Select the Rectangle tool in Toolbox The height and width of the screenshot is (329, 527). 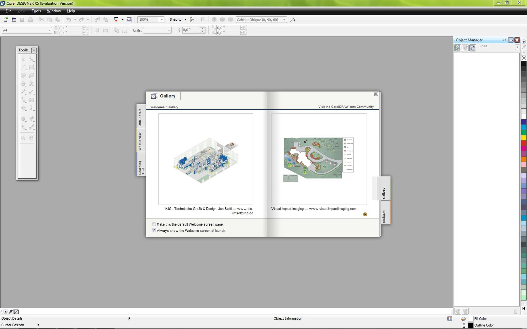coord(31,67)
